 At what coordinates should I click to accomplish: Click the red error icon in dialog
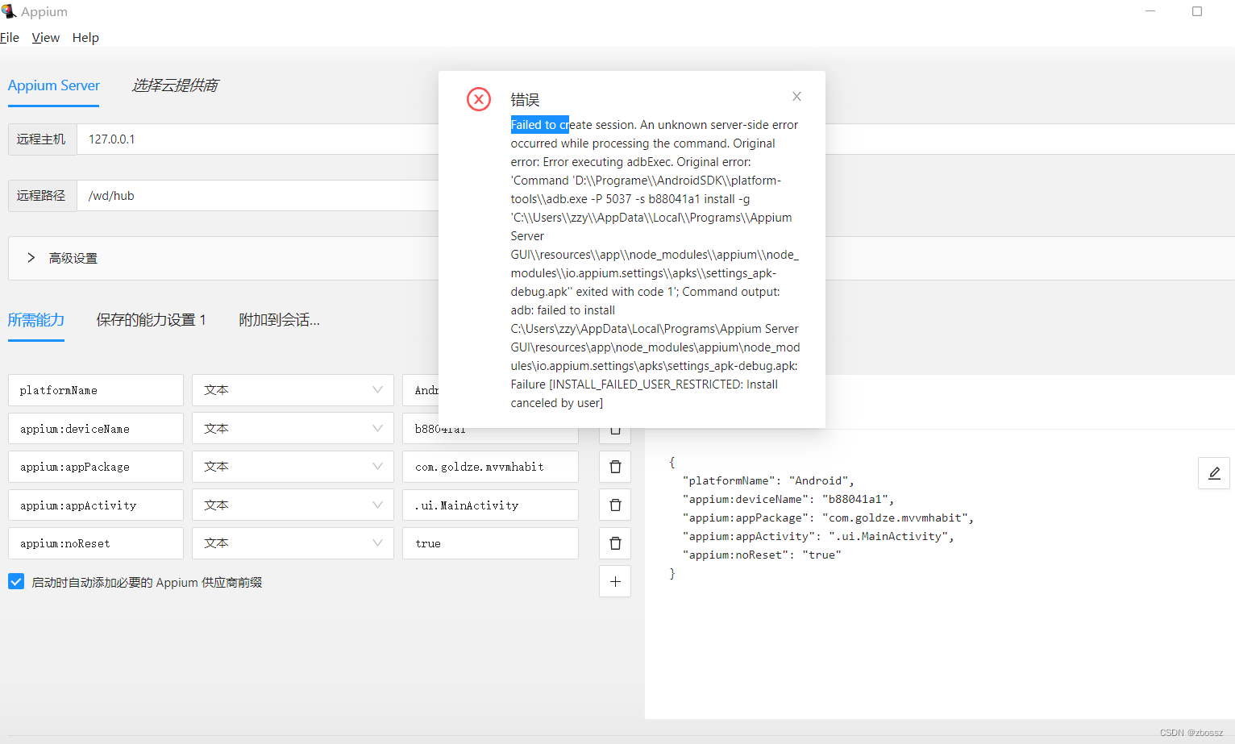479,99
